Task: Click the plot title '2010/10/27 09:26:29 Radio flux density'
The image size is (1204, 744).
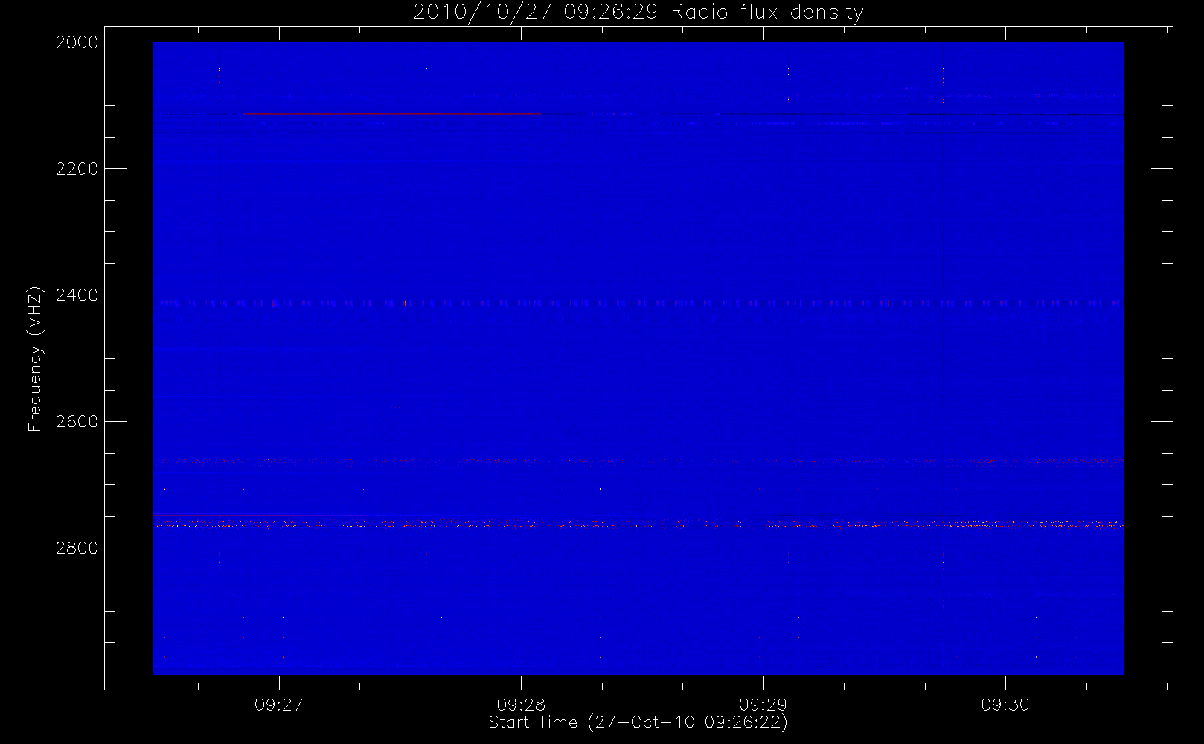Action: click(638, 13)
